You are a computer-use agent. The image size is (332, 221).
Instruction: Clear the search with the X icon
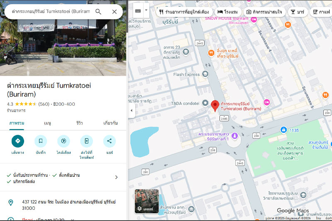click(115, 12)
